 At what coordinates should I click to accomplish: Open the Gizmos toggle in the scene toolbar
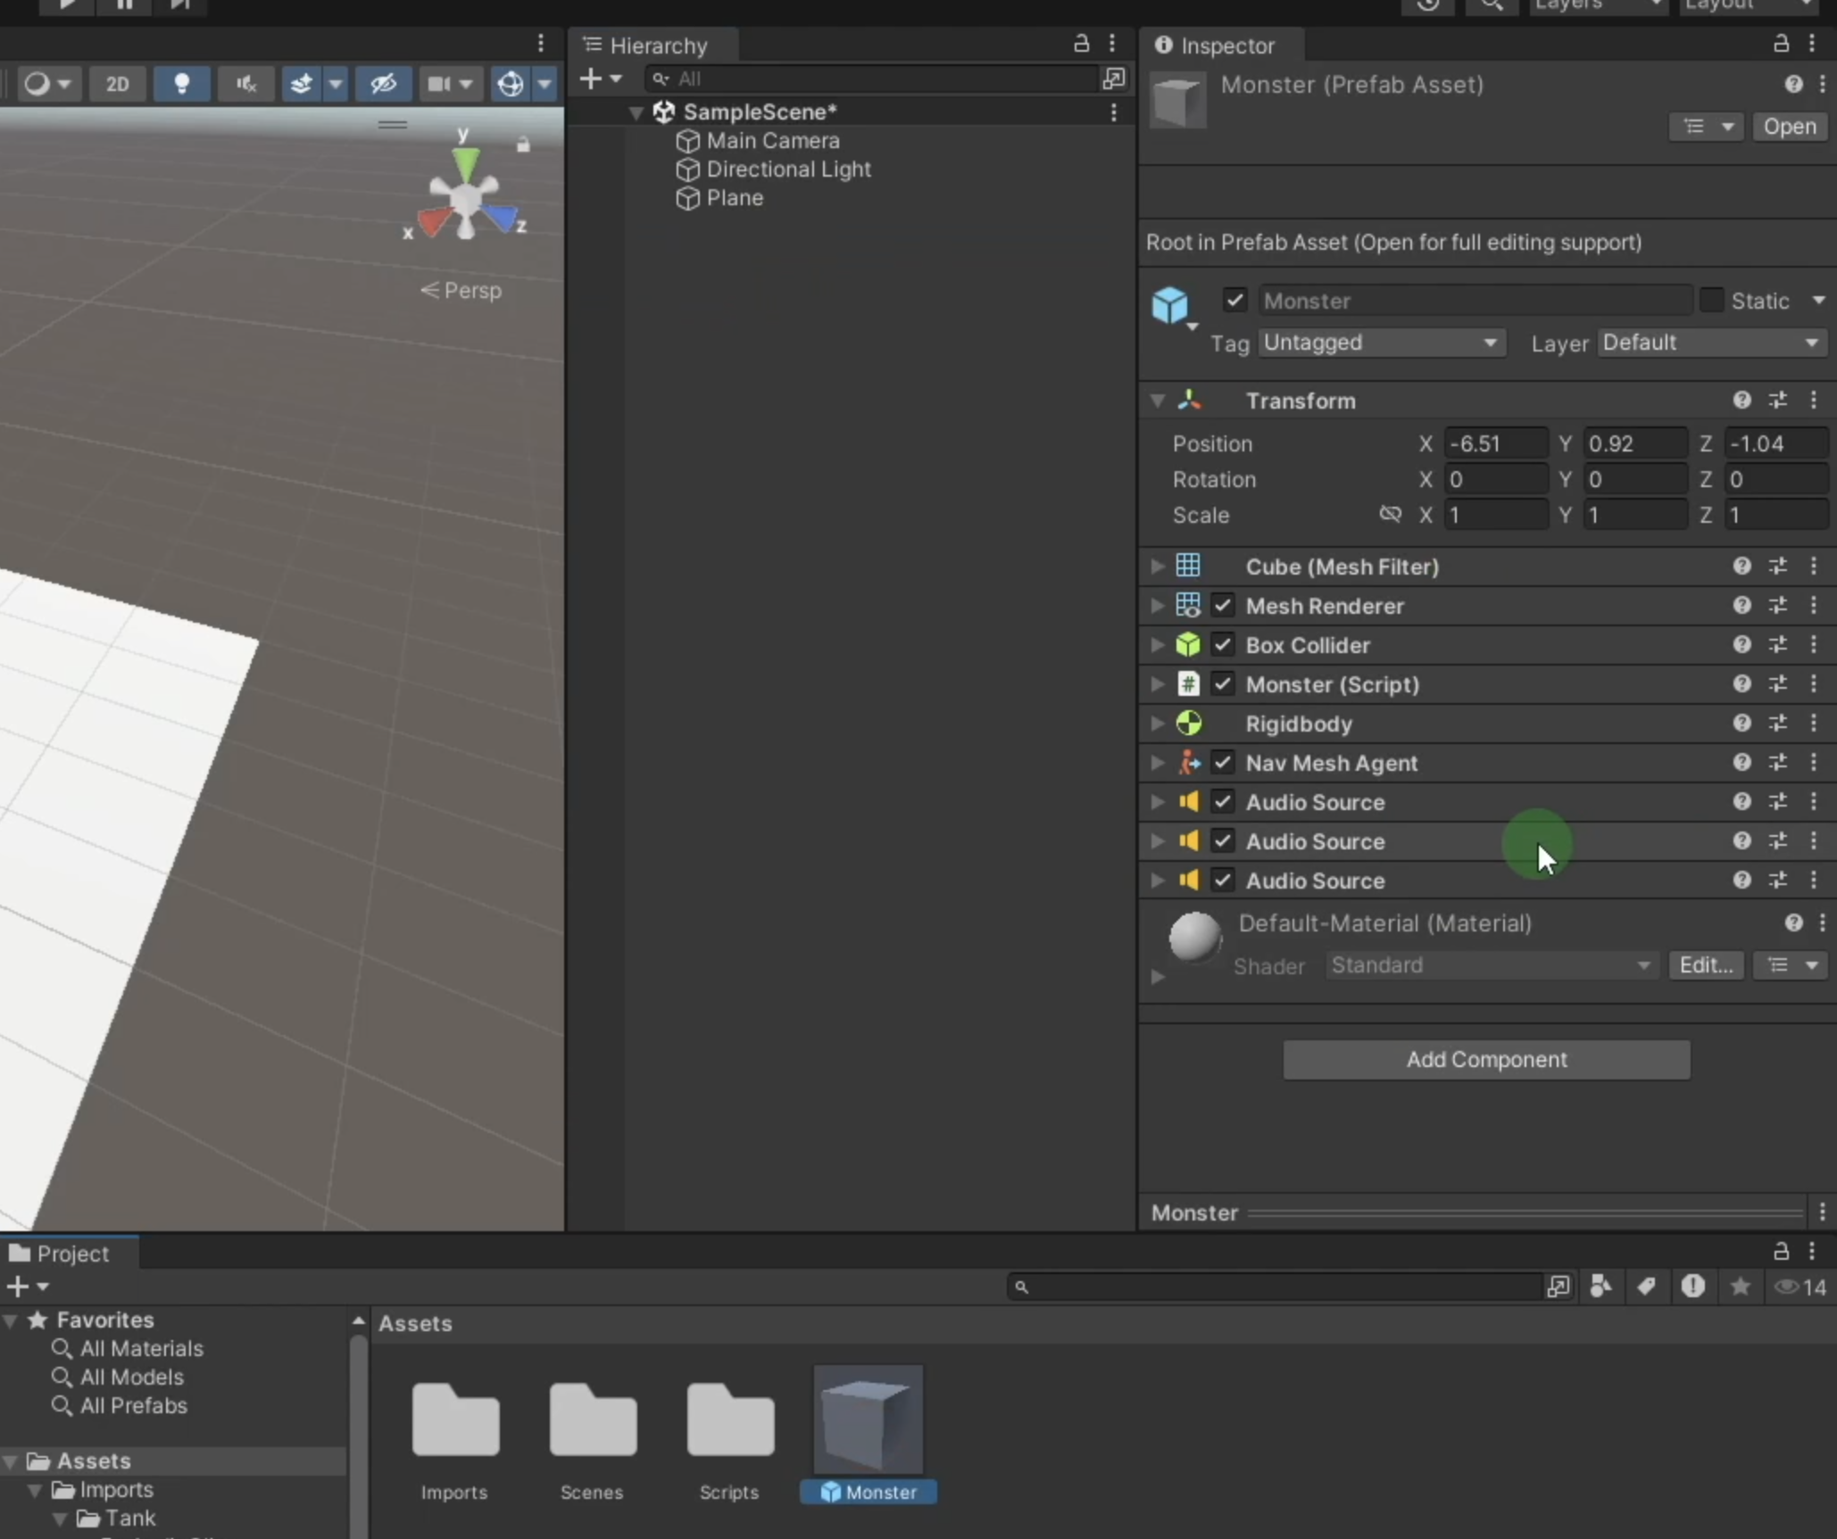(511, 84)
